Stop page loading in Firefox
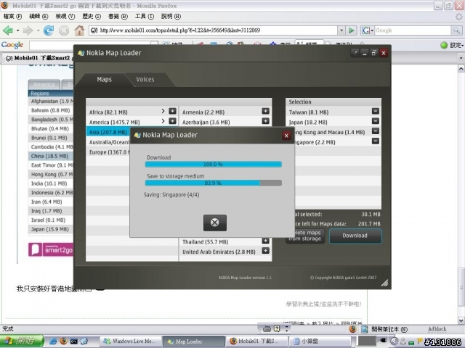The image size is (465, 348). click(64, 30)
